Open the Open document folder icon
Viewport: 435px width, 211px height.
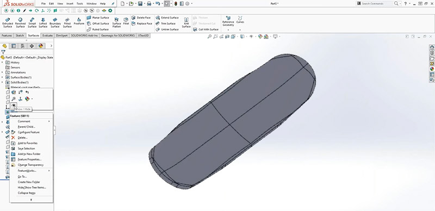131,4
